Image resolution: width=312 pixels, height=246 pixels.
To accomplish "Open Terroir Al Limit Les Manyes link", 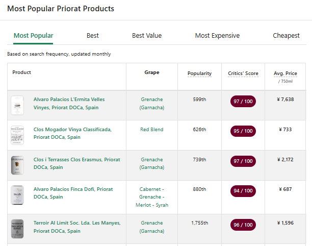I will (77, 227).
